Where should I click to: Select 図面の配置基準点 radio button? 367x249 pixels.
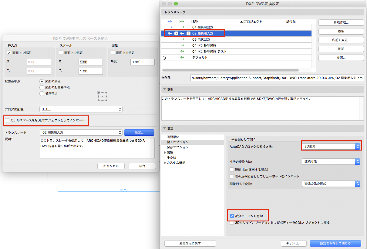(x=42, y=87)
